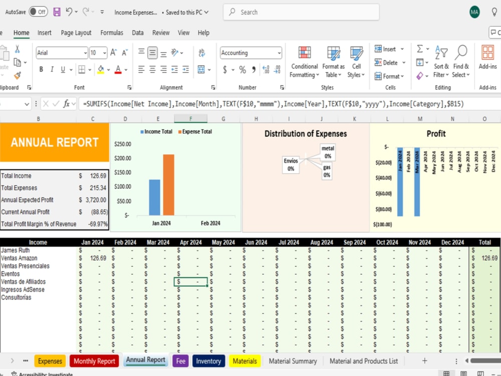Open Conditional Formatting options

click(304, 62)
